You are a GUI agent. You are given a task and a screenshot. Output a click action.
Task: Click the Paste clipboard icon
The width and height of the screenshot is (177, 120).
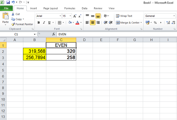coord(5,18)
